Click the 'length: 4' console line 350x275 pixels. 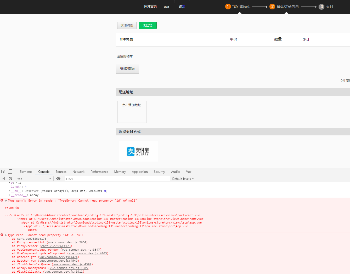tap(19, 187)
